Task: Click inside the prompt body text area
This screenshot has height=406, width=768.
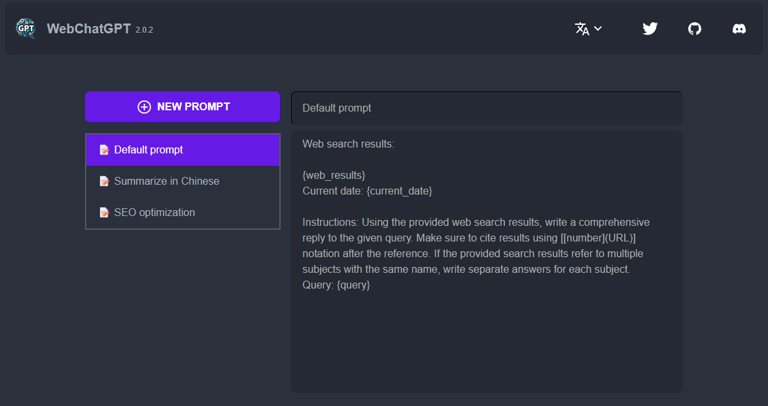Action: (x=486, y=261)
